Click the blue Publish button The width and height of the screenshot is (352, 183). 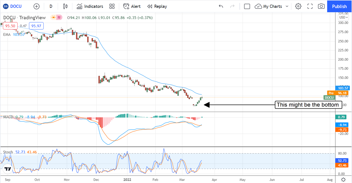tap(339, 6)
